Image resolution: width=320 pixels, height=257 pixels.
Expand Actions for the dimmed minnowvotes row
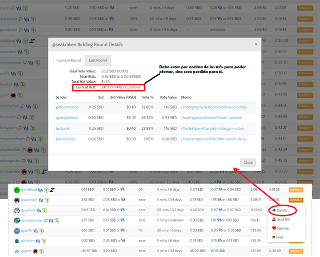(x=305, y=62)
